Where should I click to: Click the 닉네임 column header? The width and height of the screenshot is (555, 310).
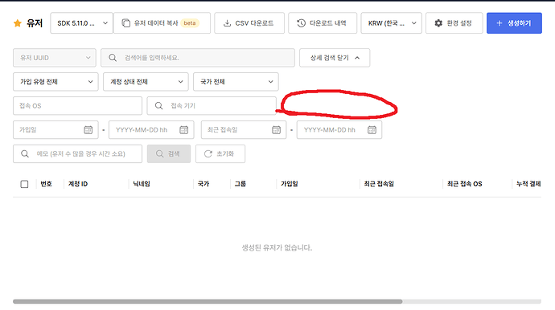pos(142,184)
